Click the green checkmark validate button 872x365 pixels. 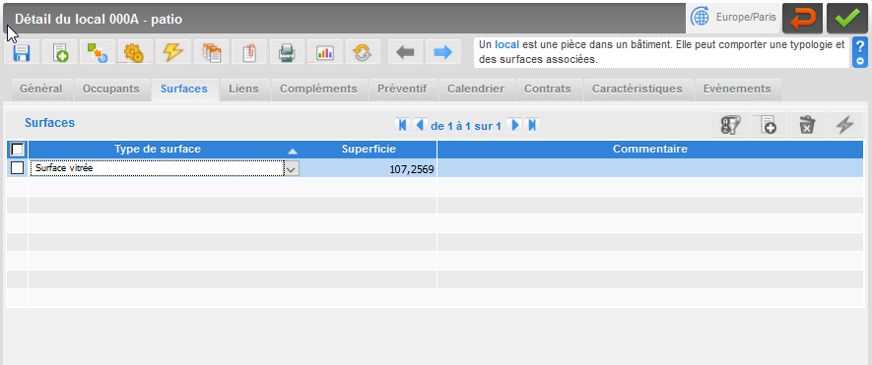click(846, 18)
